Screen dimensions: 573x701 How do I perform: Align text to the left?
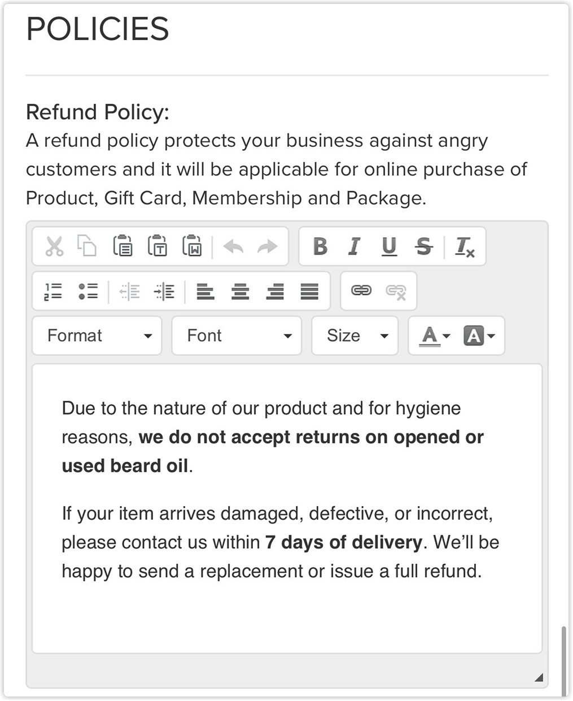coord(205,291)
